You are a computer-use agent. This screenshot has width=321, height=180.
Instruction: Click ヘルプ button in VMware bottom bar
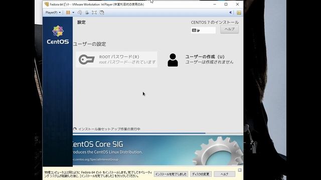pos(224,174)
